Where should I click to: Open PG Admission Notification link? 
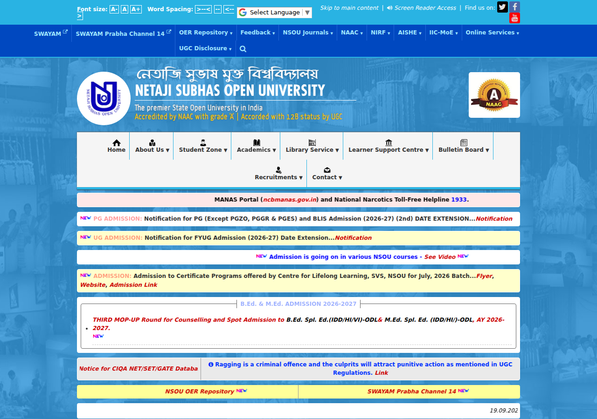[494, 219]
